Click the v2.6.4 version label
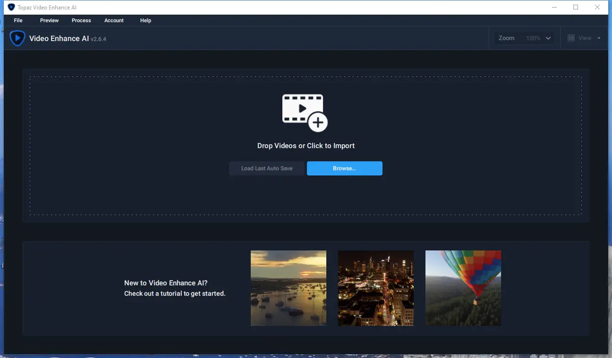 click(98, 39)
